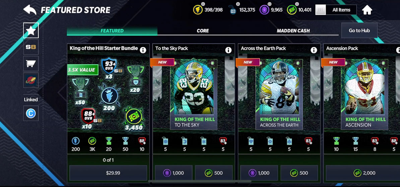The width and height of the screenshot is (400, 187).
Task: Click the horizontal scrollbar below the packs
Action: coord(199,181)
